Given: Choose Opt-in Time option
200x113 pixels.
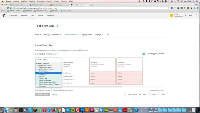Looking at the screenshot, I should (x=48, y=79).
